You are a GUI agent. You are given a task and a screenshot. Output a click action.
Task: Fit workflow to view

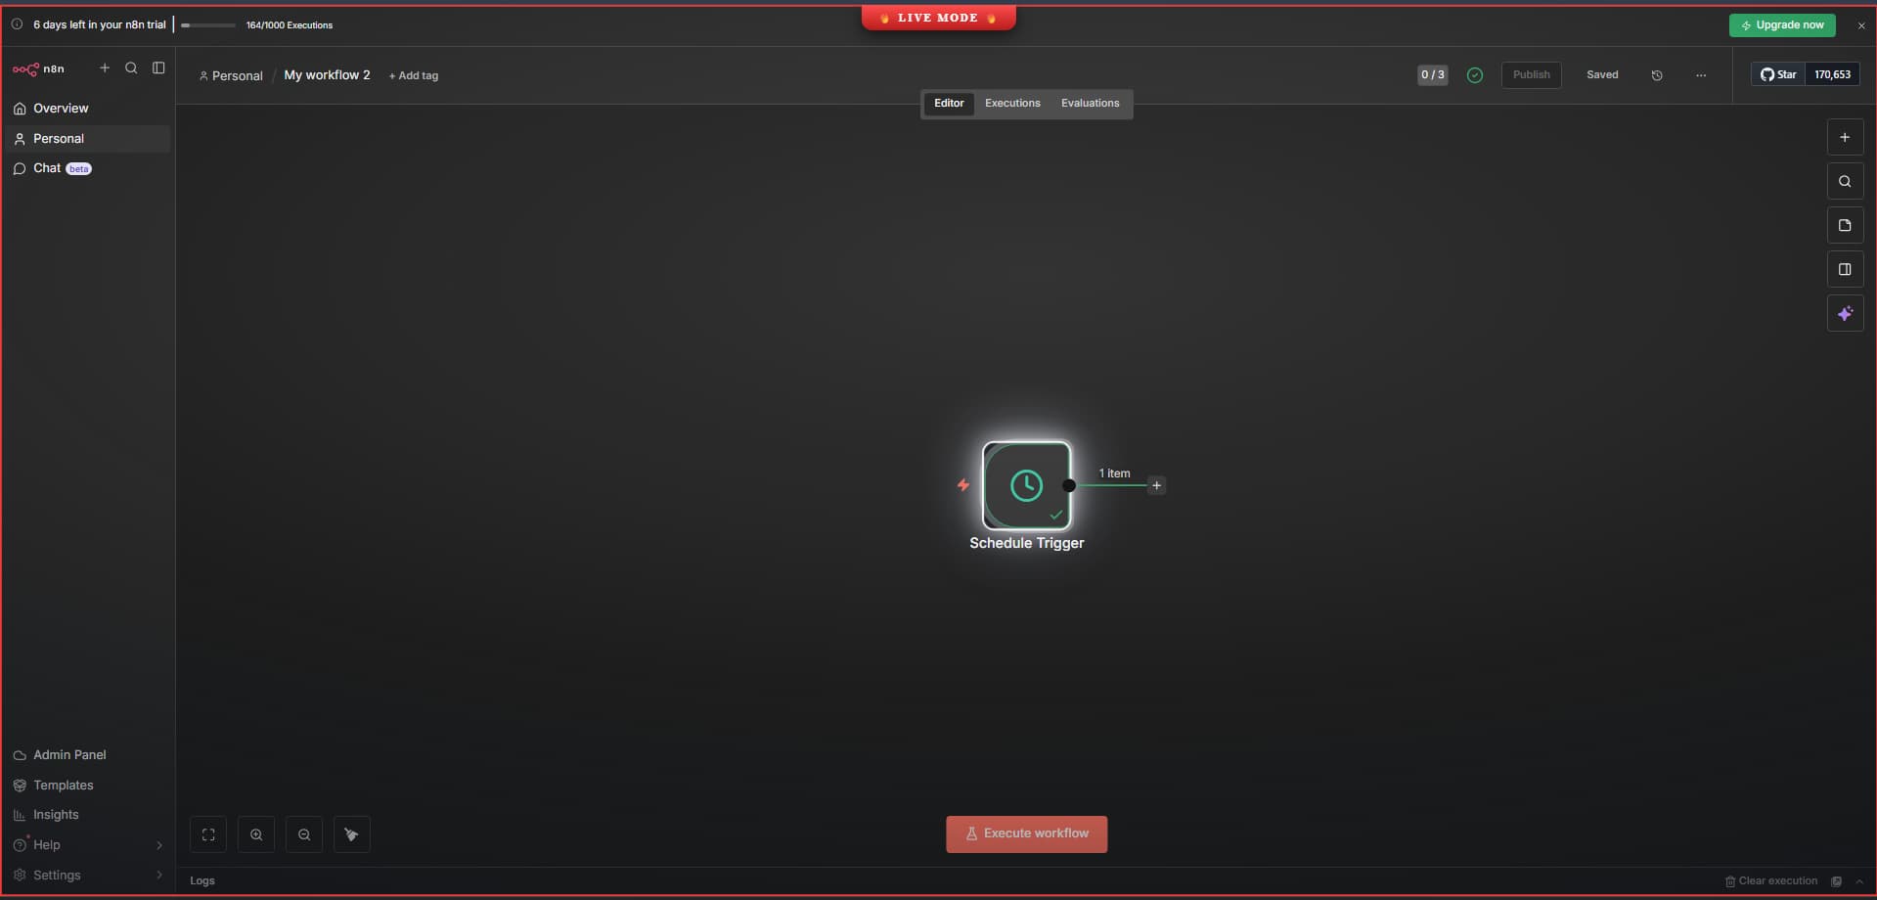208,834
